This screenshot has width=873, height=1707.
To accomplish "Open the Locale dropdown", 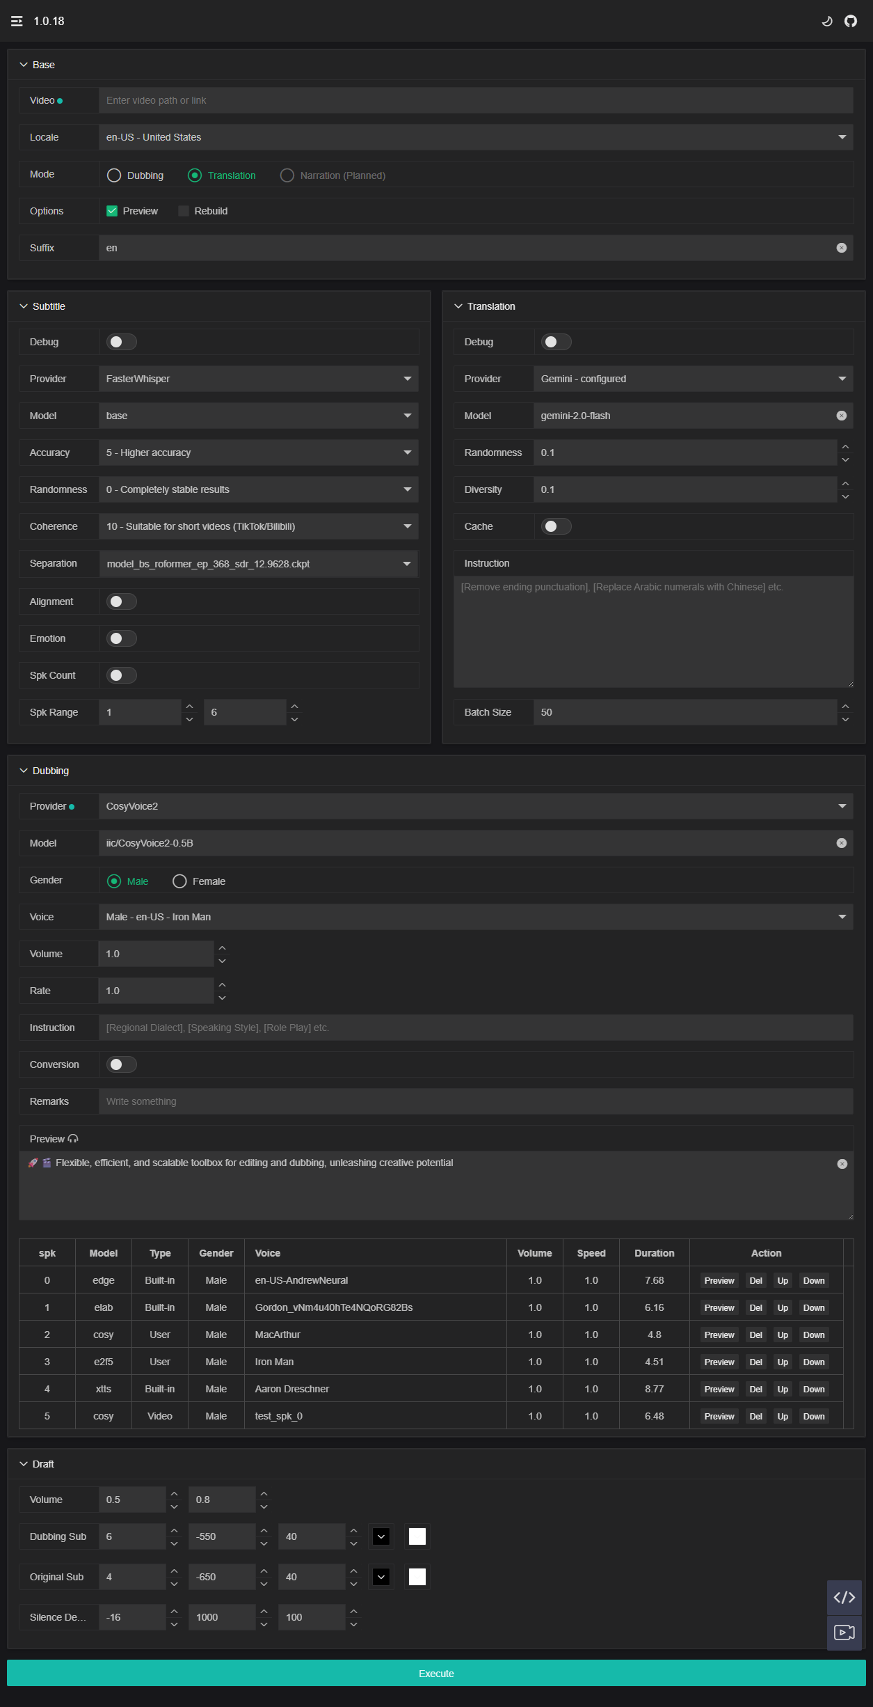I will 476,137.
